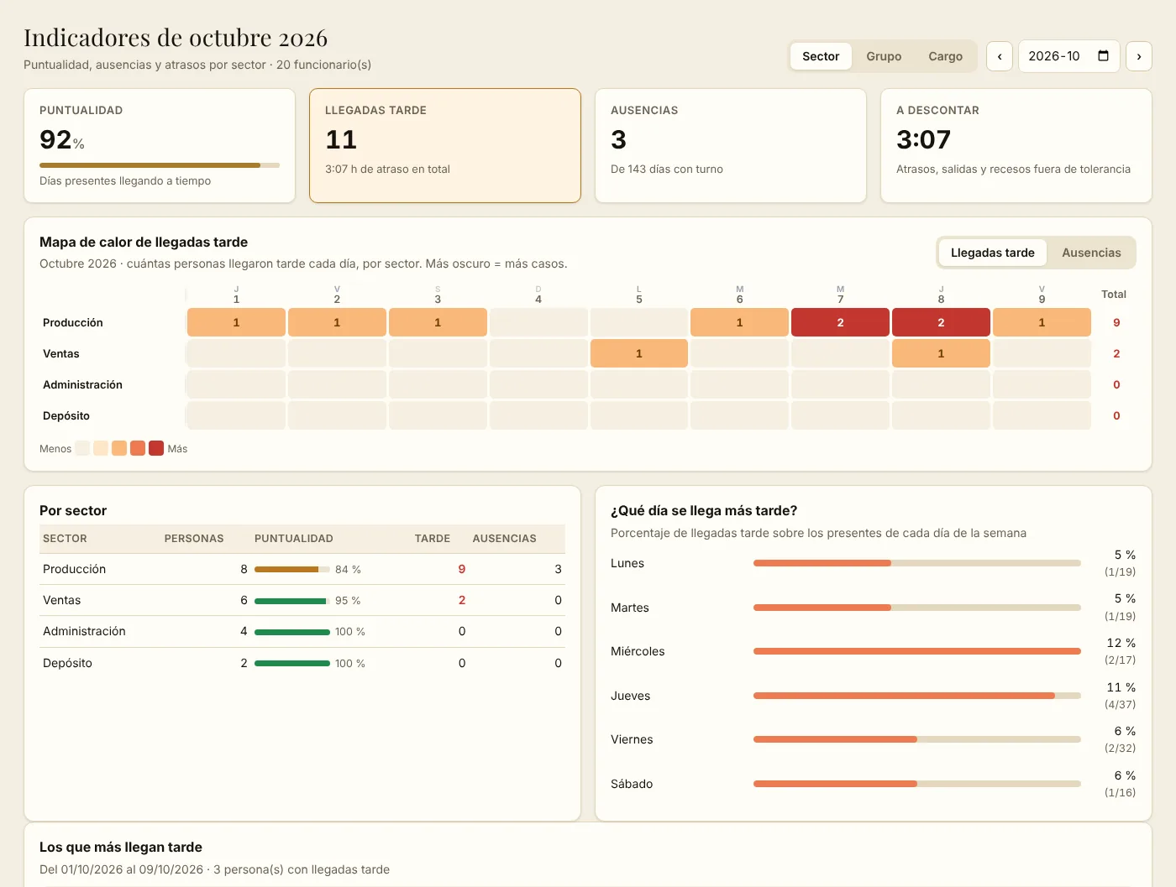Viewport: 1176px width, 887px height.
Task: Click the darkest red legend swatch next to Más
Action: click(x=156, y=448)
